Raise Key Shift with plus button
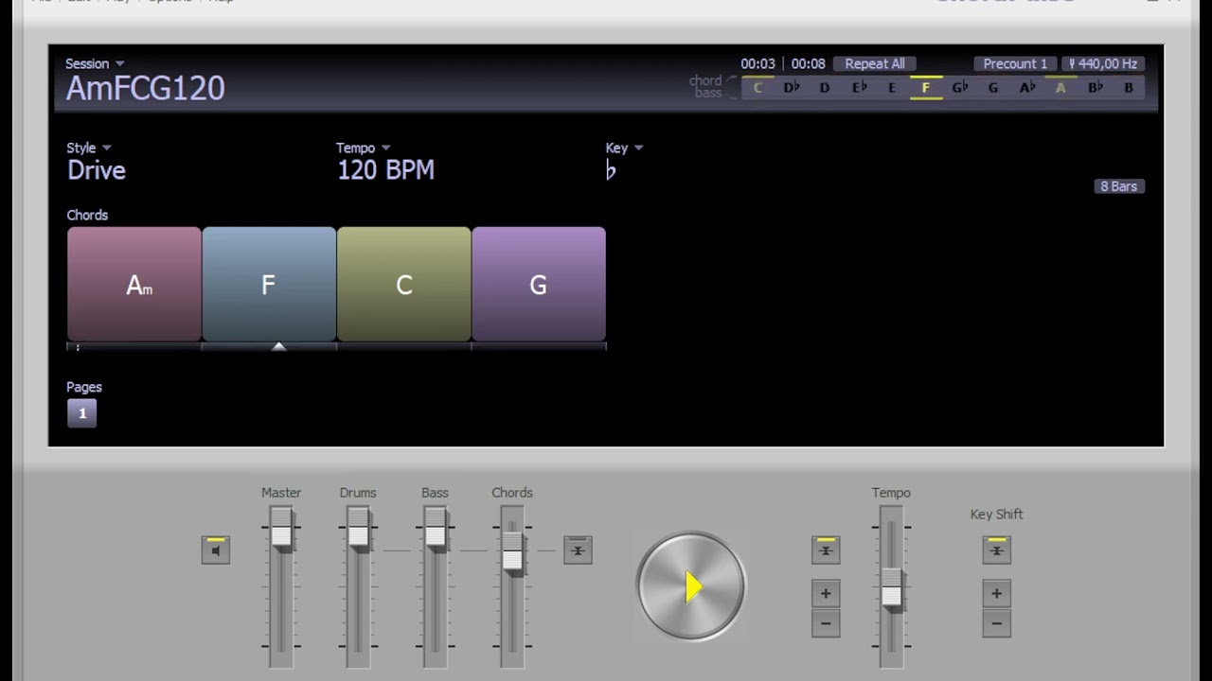Image resolution: width=1212 pixels, height=681 pixels. coord(996,593)
